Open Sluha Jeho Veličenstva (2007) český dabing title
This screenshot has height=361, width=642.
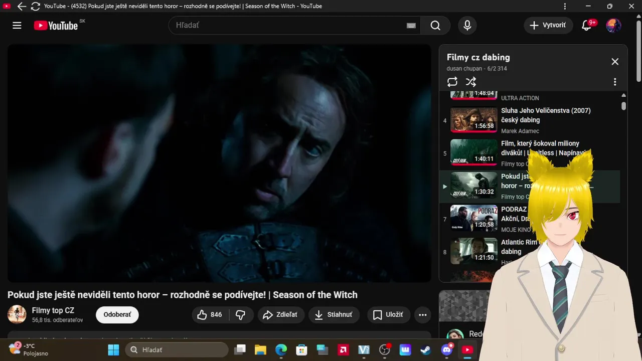546,115
